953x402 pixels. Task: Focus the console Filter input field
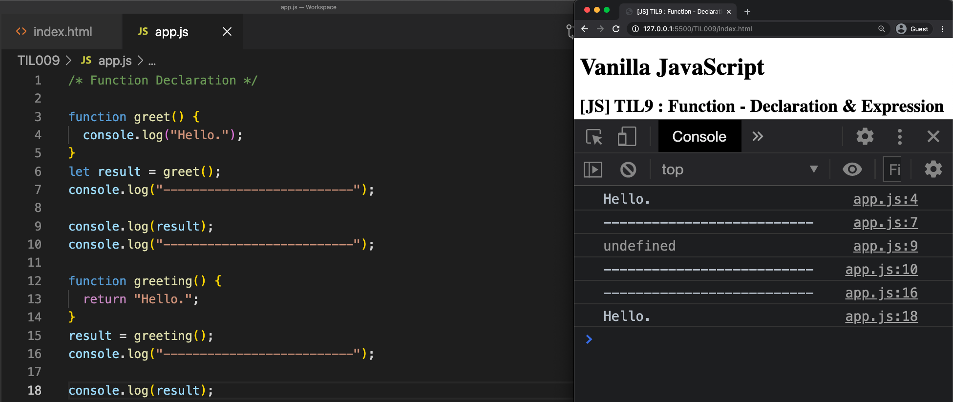[892, 169]
